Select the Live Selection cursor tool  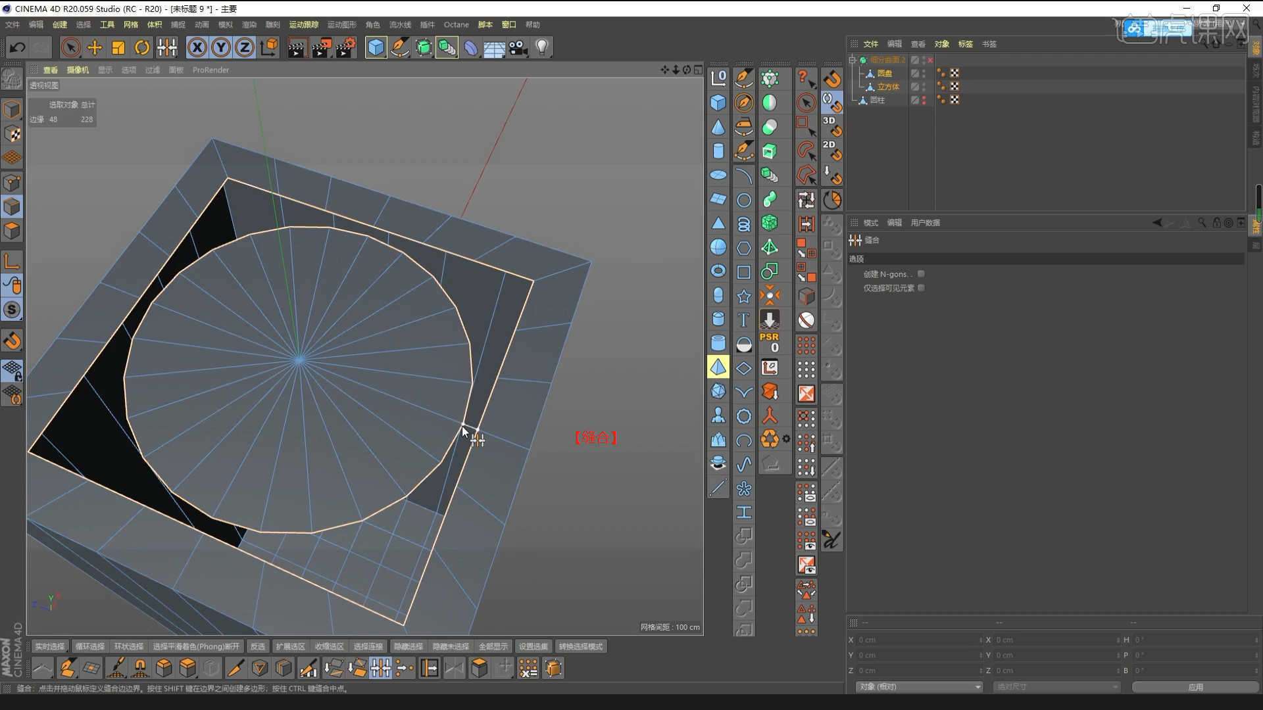tap(70, 47)
